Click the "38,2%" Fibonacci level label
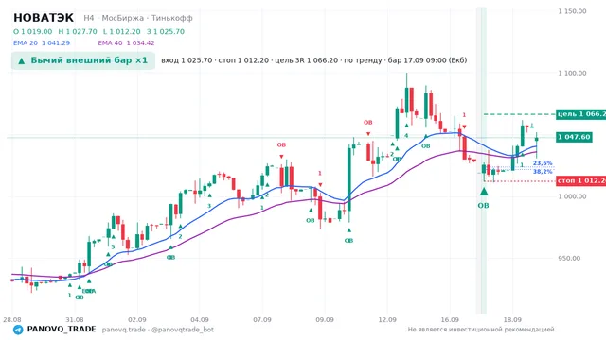 [543, 172]
